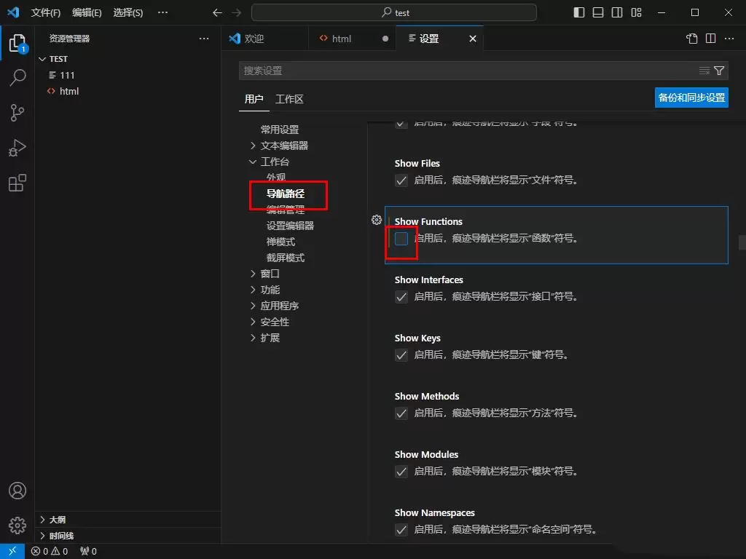Click the Accounts icon in the activity bar

click(17, 491)
